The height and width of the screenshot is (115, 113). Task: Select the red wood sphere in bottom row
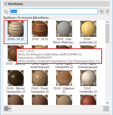(x=88, y=100)
